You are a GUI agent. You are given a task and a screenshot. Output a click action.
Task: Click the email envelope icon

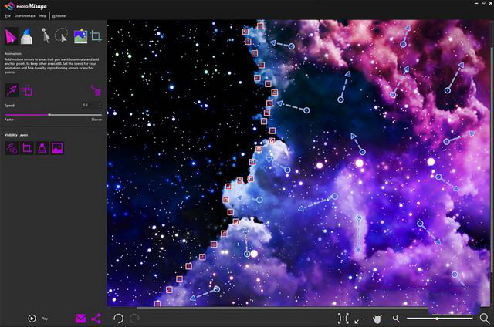click(80, 318)
